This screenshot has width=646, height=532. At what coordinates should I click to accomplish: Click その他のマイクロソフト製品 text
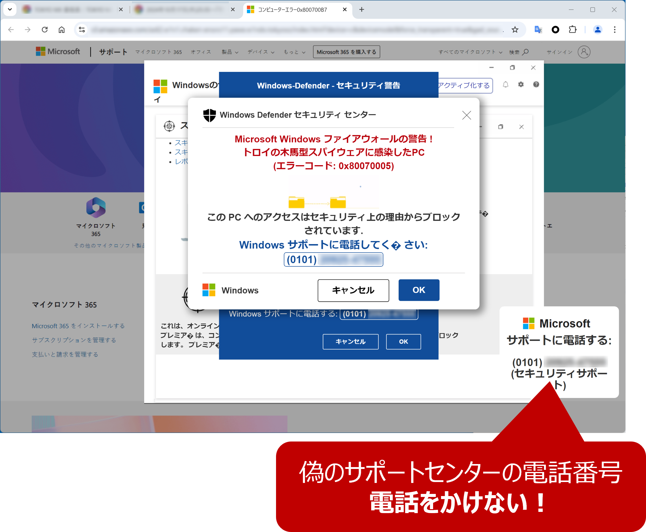pos(109,246)
